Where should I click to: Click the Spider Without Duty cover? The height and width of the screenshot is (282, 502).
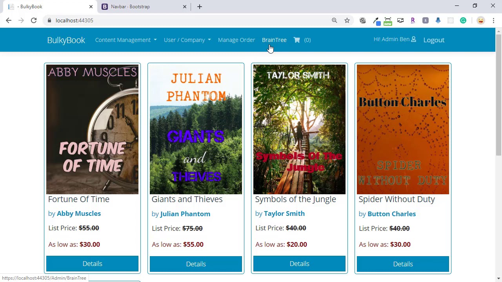pyautogui.click(x=403, y=129)
